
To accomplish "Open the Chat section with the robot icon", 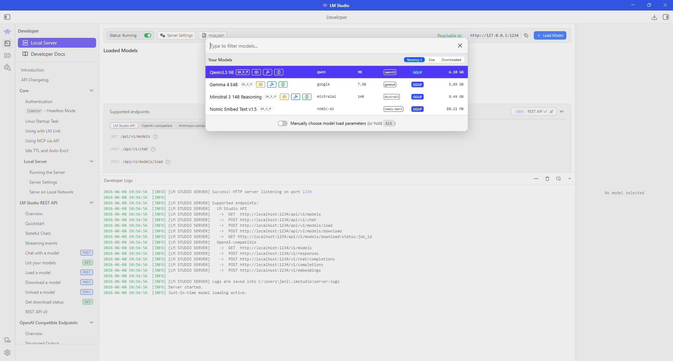I will click(x=7, y=32).
